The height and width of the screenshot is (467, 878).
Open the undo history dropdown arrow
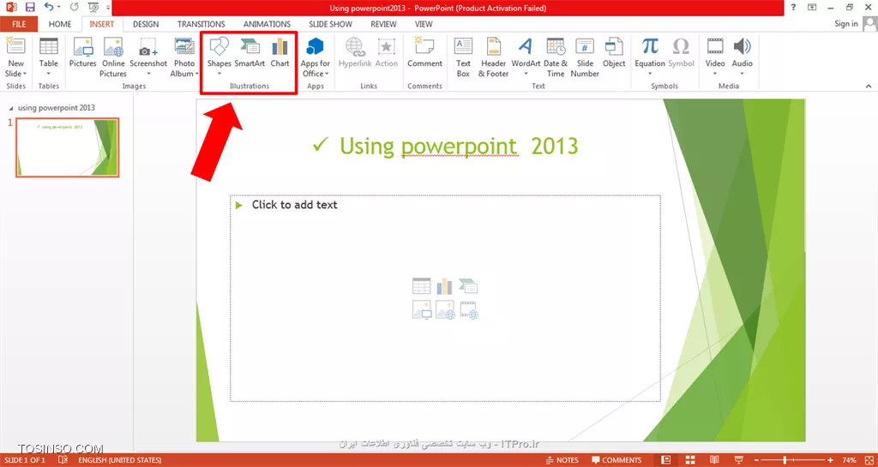click(59, 9)
